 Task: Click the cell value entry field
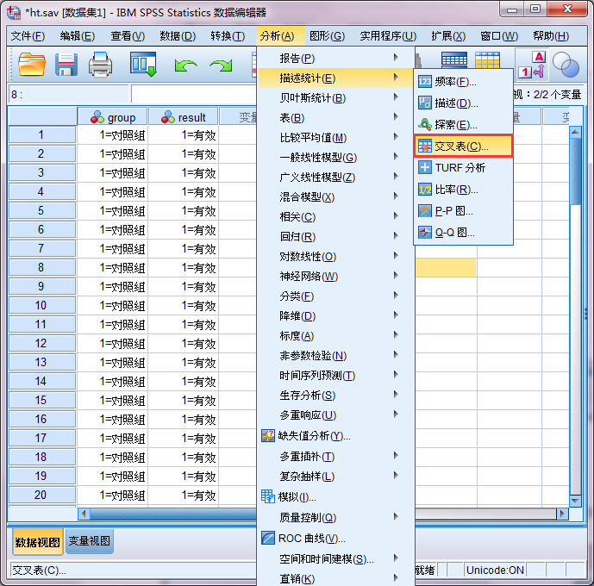point(194,94)
